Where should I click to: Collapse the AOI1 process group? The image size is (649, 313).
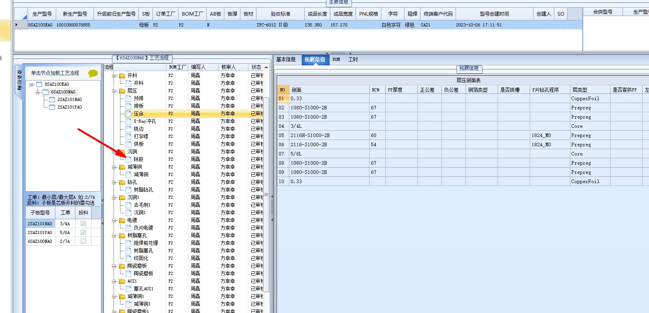pyautogui.click(x=114, y=281)
